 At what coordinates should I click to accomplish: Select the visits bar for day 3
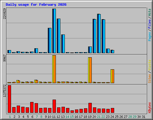18,82
